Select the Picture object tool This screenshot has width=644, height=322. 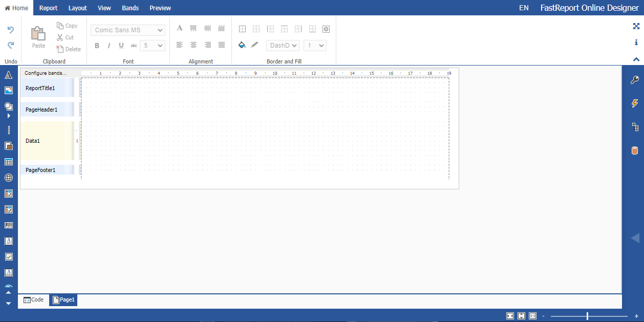pos(9,91)
